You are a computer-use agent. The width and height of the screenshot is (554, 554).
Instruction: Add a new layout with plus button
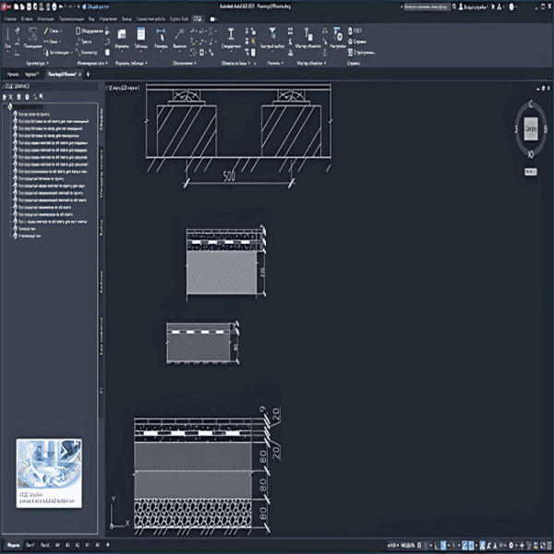[x=108, y=545]
